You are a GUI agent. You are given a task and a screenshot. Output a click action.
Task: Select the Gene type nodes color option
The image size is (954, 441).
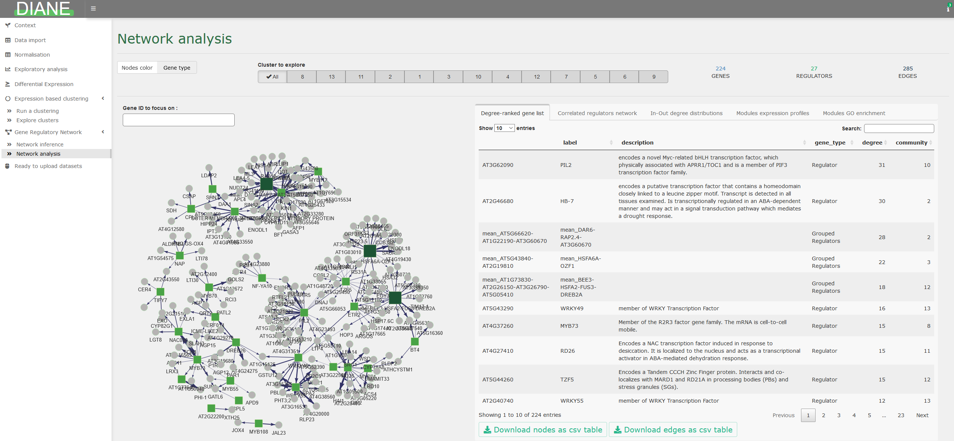tap(177, 68)
